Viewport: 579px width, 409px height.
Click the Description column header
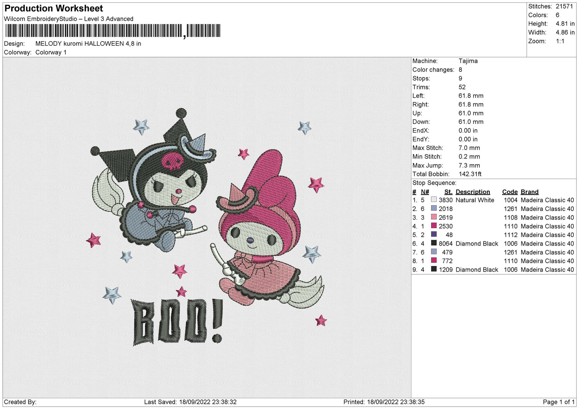(x=472, y=192)
